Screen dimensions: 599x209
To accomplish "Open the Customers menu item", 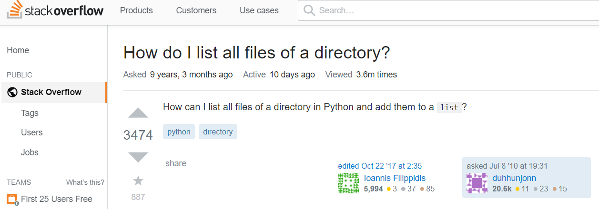I will (196, 10).
